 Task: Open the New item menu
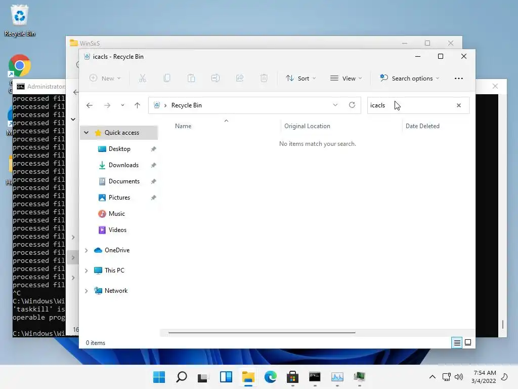click(x=105, y=79)
